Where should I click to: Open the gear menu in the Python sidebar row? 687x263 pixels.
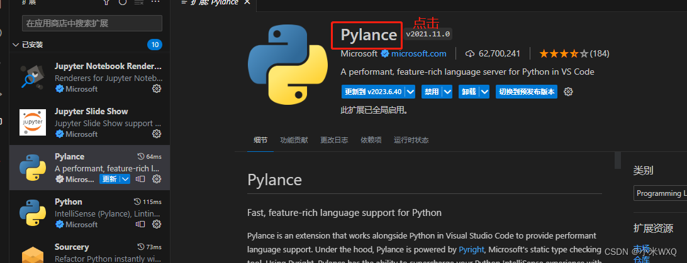click(157, 224)
